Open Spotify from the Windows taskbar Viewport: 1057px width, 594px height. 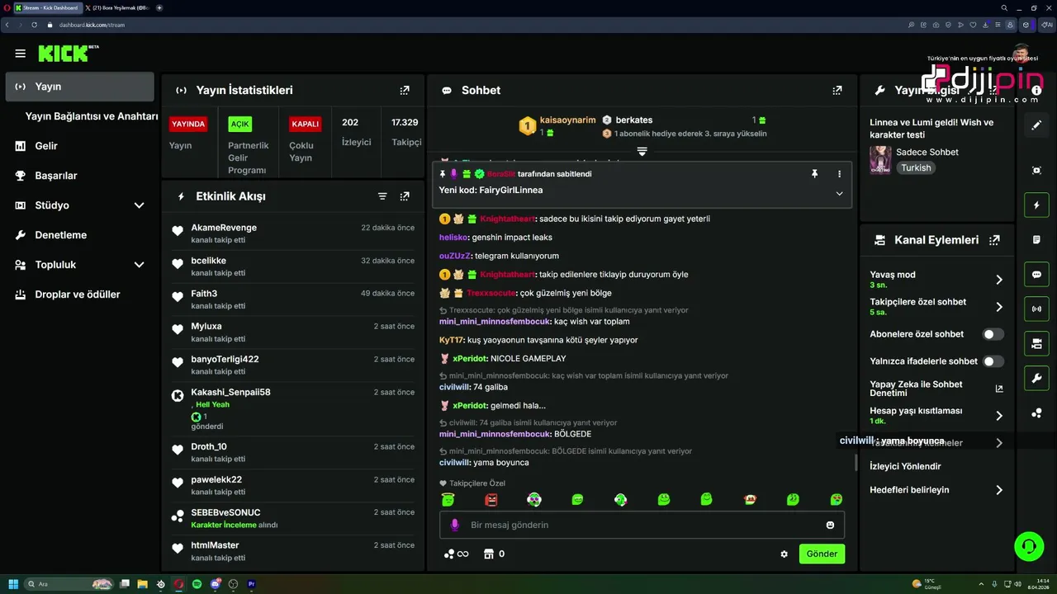tap(197, 584)
